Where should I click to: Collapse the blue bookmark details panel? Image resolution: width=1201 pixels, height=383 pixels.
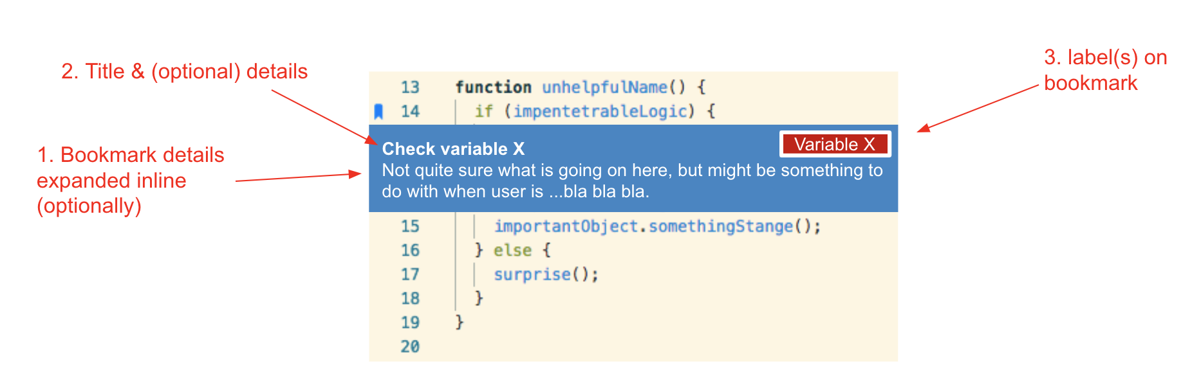631,169
